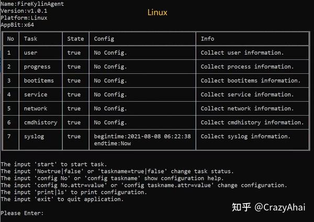314x222 pixels.
Task: Click the 'true' state for user task
Action: point(74,53)
